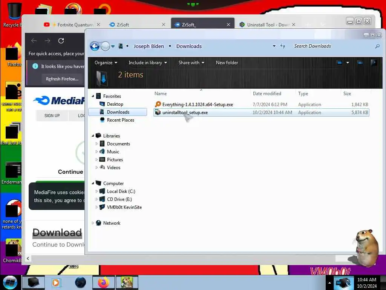
Task: Click the Refresh Firefox button
Action: point(62,79)
